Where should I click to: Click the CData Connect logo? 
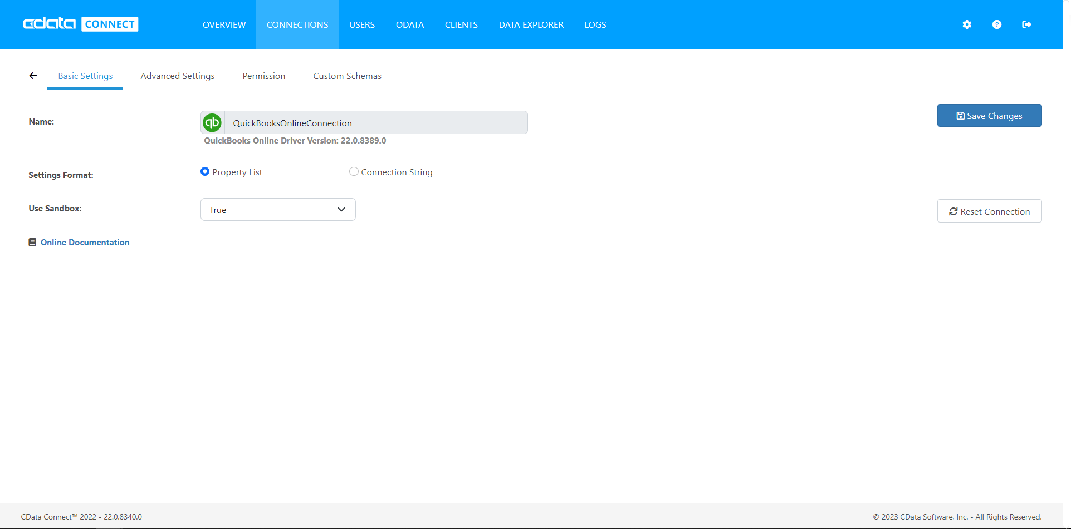[x=80, y=23]
